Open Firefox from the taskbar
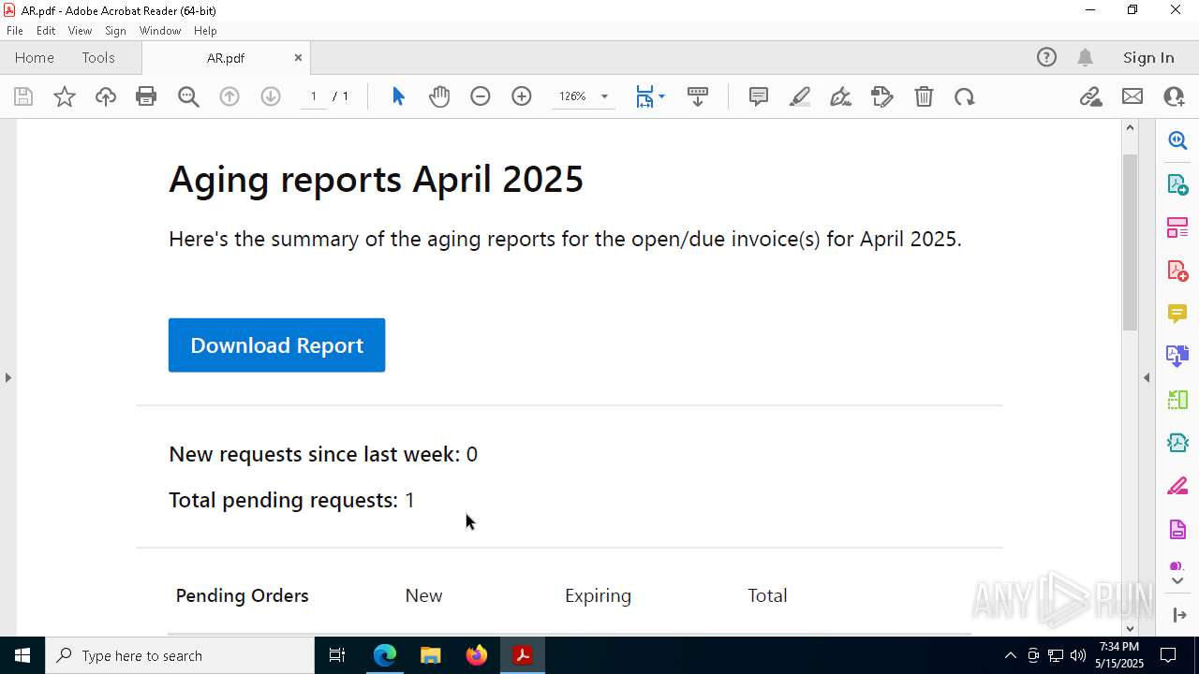This screenshot has height=674, width=1199. pos(477,655)
